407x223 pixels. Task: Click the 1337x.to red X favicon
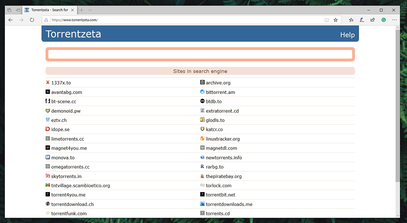click(x=48, y=82)
